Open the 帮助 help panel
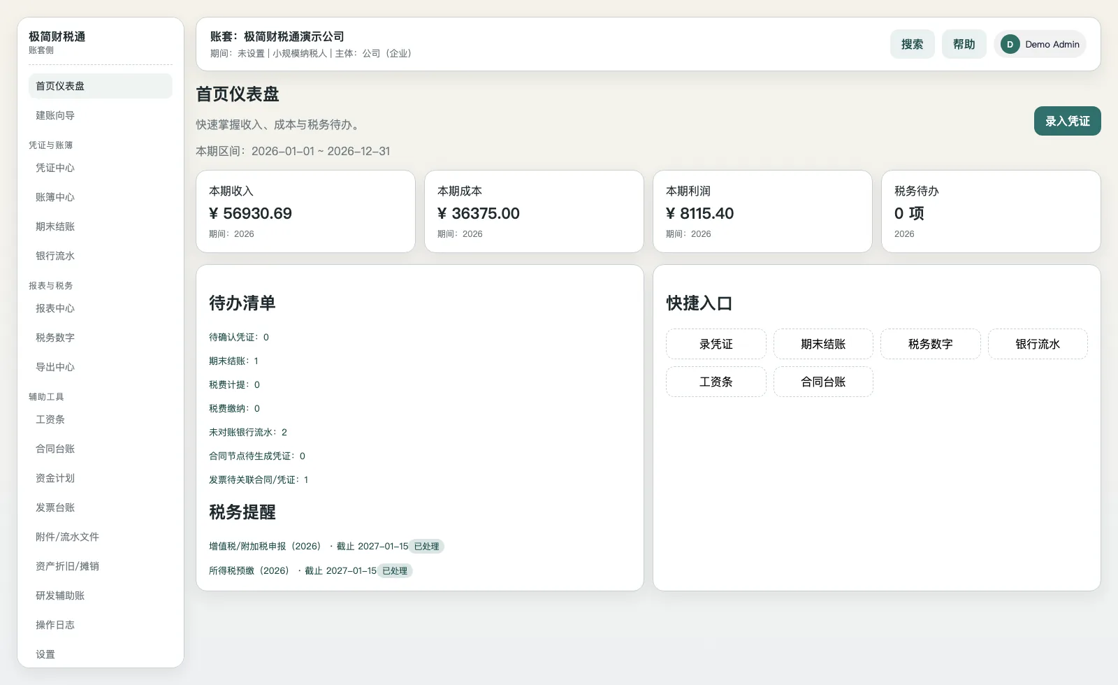This screenshot has height=685, width=1118. click(964, 44)
